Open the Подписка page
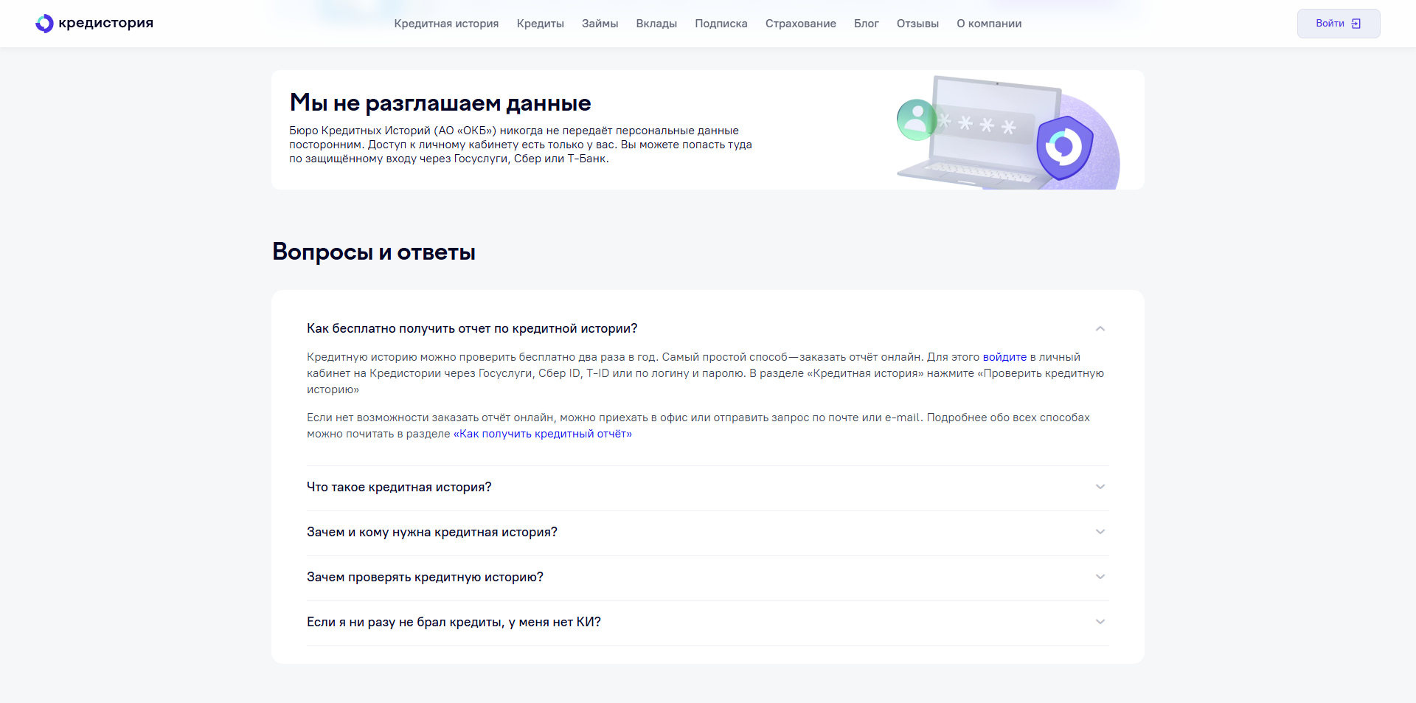 [x=721, y=23]
